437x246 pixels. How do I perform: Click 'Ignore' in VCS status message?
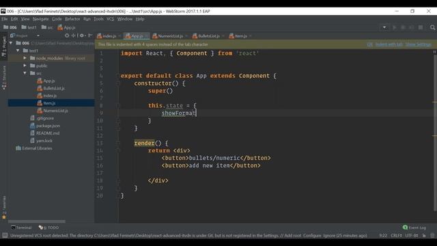[329, 235]
